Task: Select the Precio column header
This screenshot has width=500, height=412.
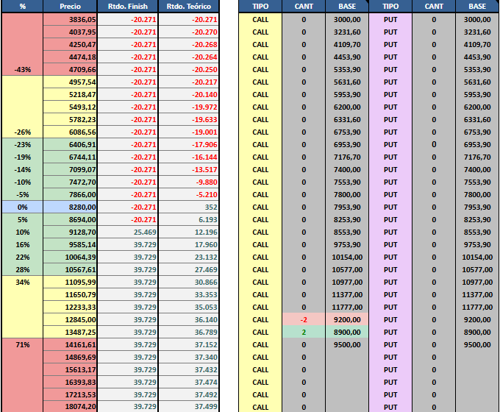Action: pos(70,6)
